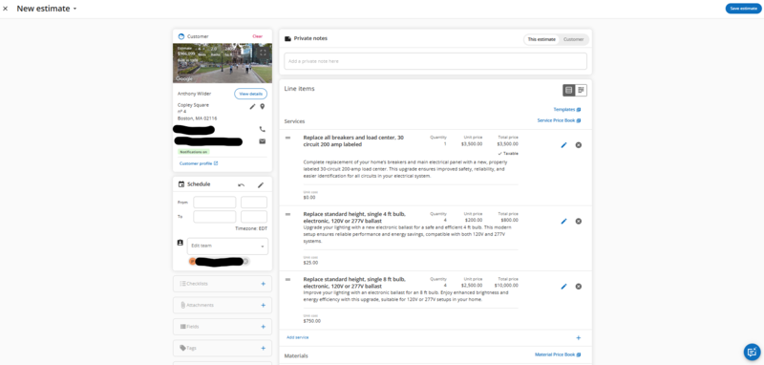
Task: Click the Anthony Wilder customer name
Action: click(196, 94)
